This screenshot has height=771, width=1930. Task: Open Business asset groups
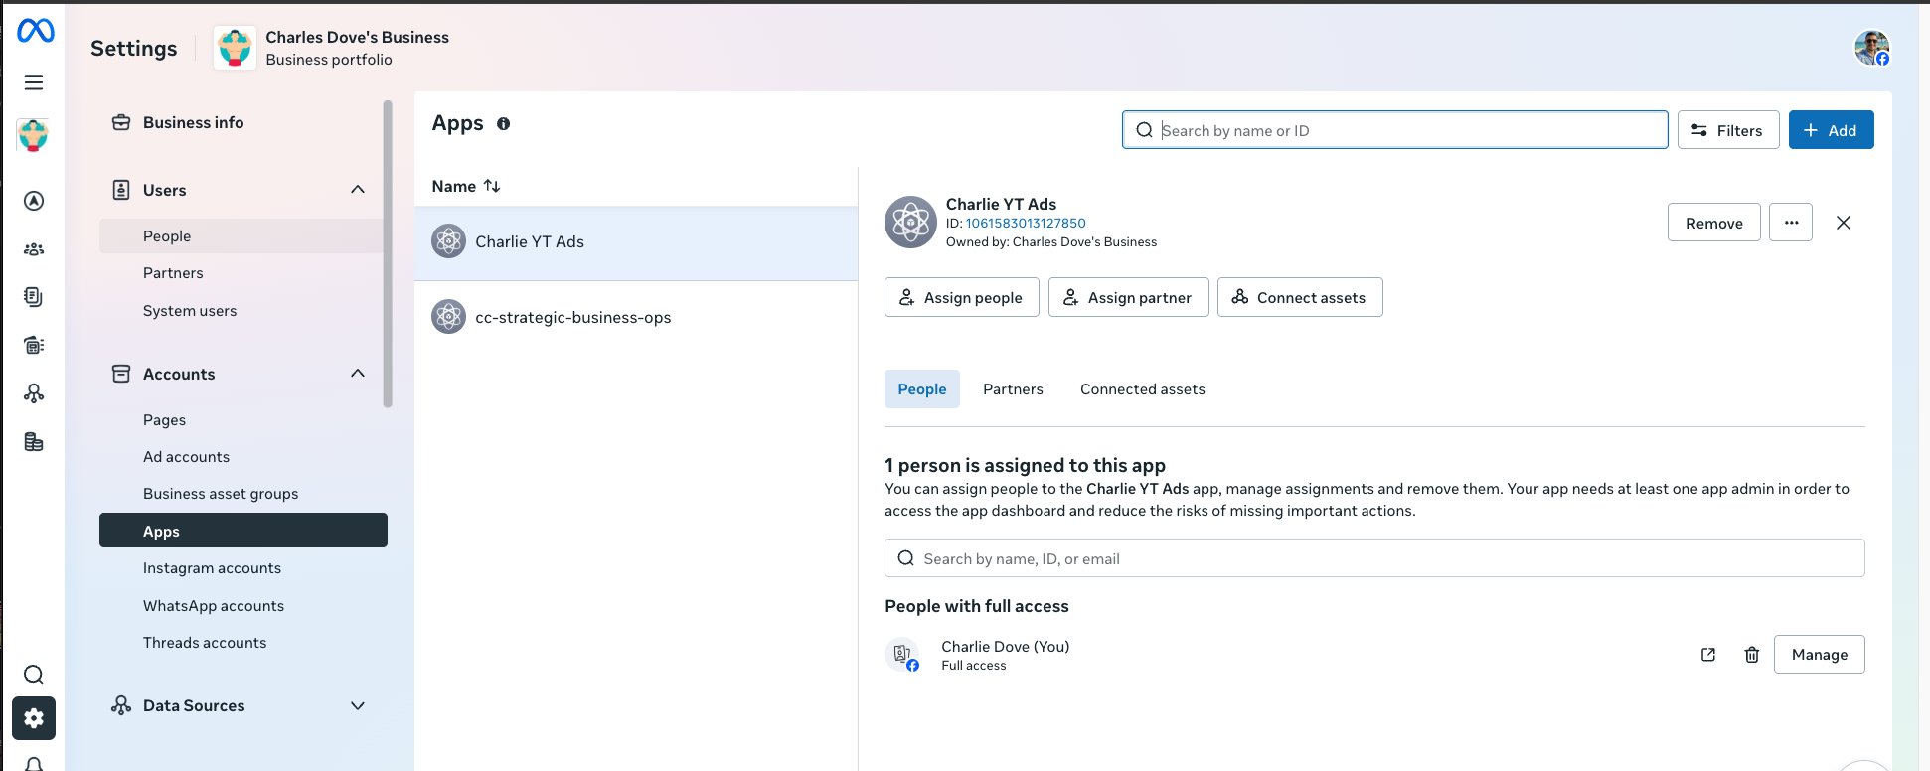click(x=221, y=494)
